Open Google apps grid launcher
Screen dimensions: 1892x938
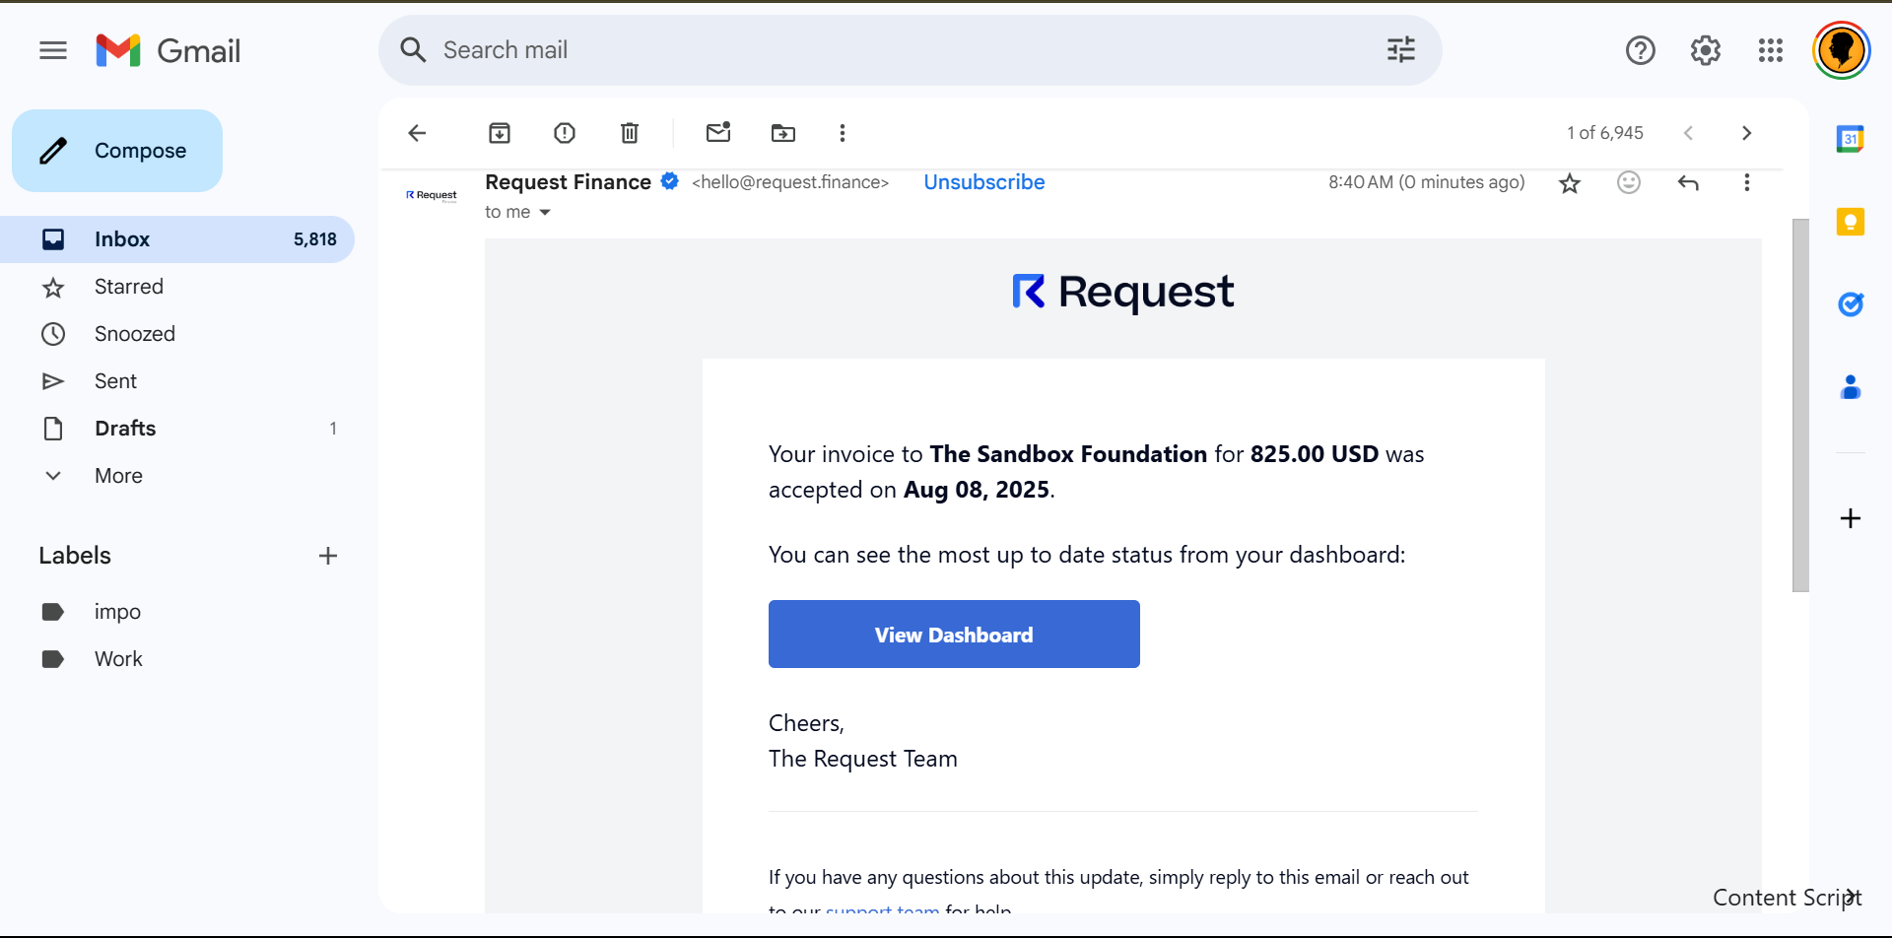(x=1771, y=50)
